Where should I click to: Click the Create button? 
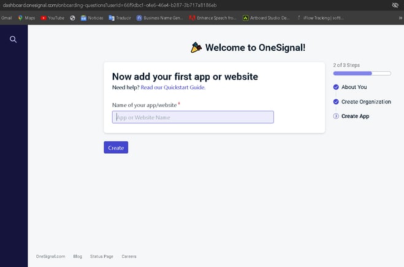coord(116,148)
